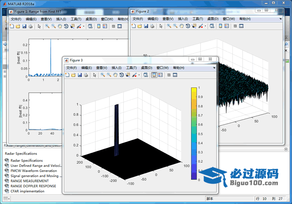292x204 pixels.
Task: Enable Rotate 3D tool in Figure 1
Action: coord(66,26)
